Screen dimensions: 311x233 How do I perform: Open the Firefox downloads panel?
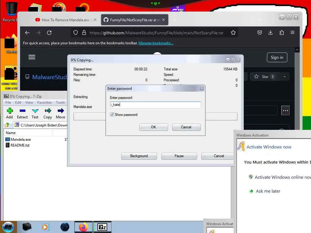click(270, 33)
